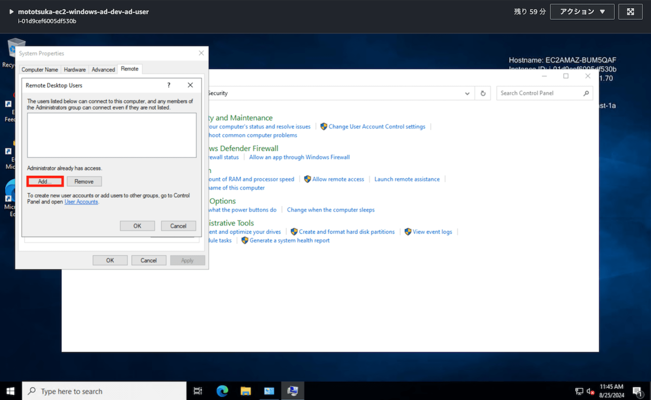This screenshot has height=400, width=651.
Task: Click Apply in System Properties dialog
Action: coord(187,260)
